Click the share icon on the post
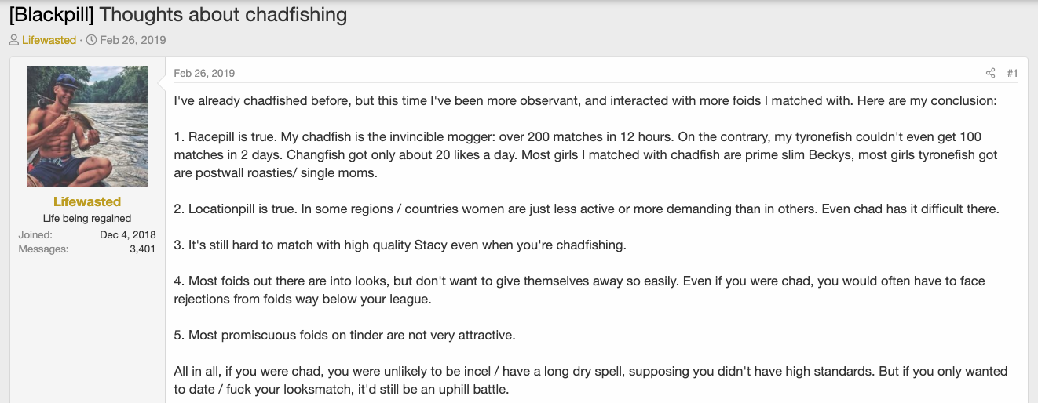The image size is (1038, 403). pyautogui.click(x=990, y=73)
